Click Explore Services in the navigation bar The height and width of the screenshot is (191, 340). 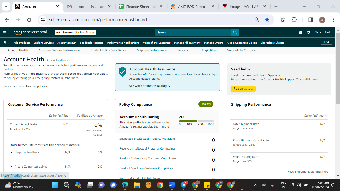pos(44,43)
